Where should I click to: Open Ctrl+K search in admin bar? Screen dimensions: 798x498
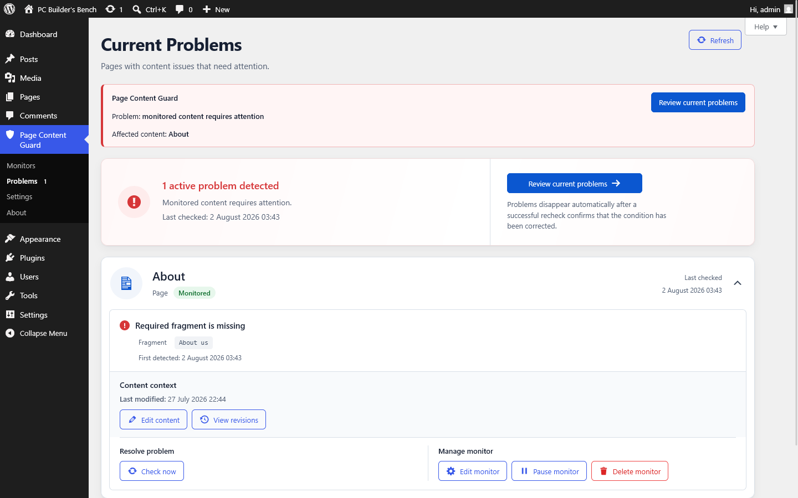click(150, 9)
